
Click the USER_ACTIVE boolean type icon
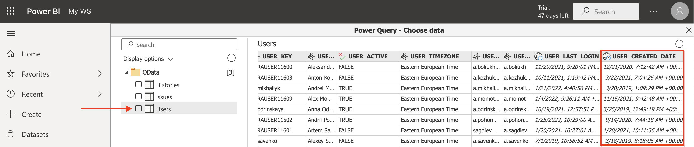342,56
